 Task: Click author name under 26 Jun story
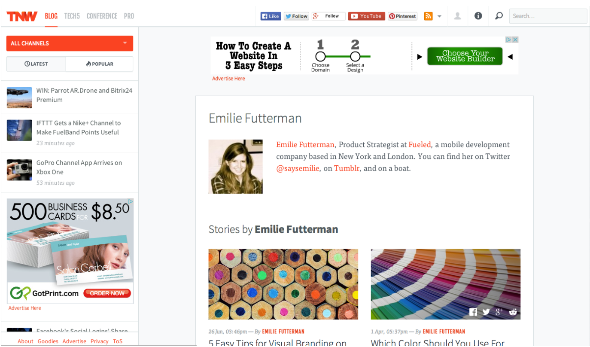[283, 332]
